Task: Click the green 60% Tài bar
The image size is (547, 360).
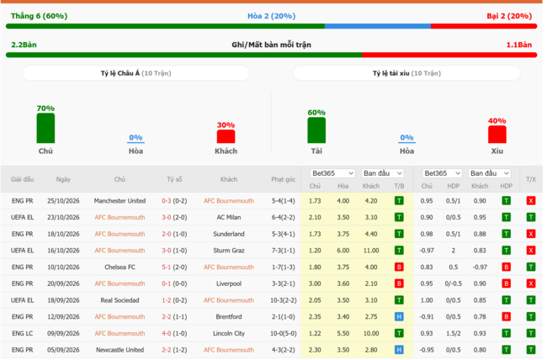Action: tap(318, 131)
